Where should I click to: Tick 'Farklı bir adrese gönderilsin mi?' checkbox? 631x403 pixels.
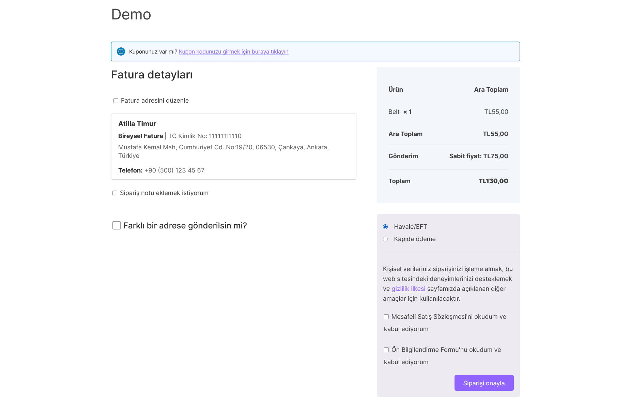(x=117, y=225)
